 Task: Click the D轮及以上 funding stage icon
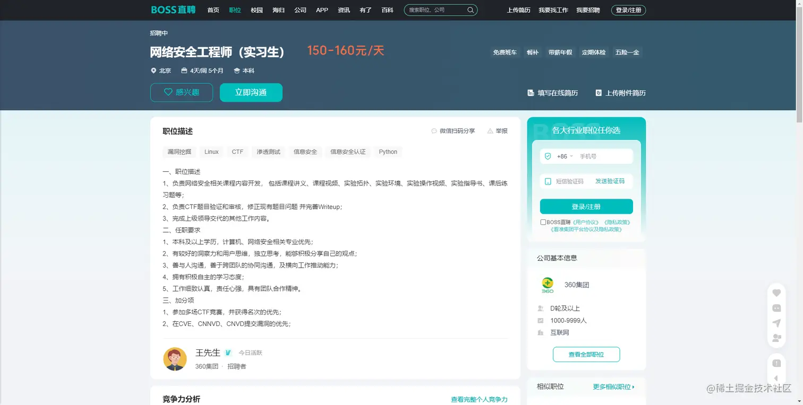click(x=541, y=309)
